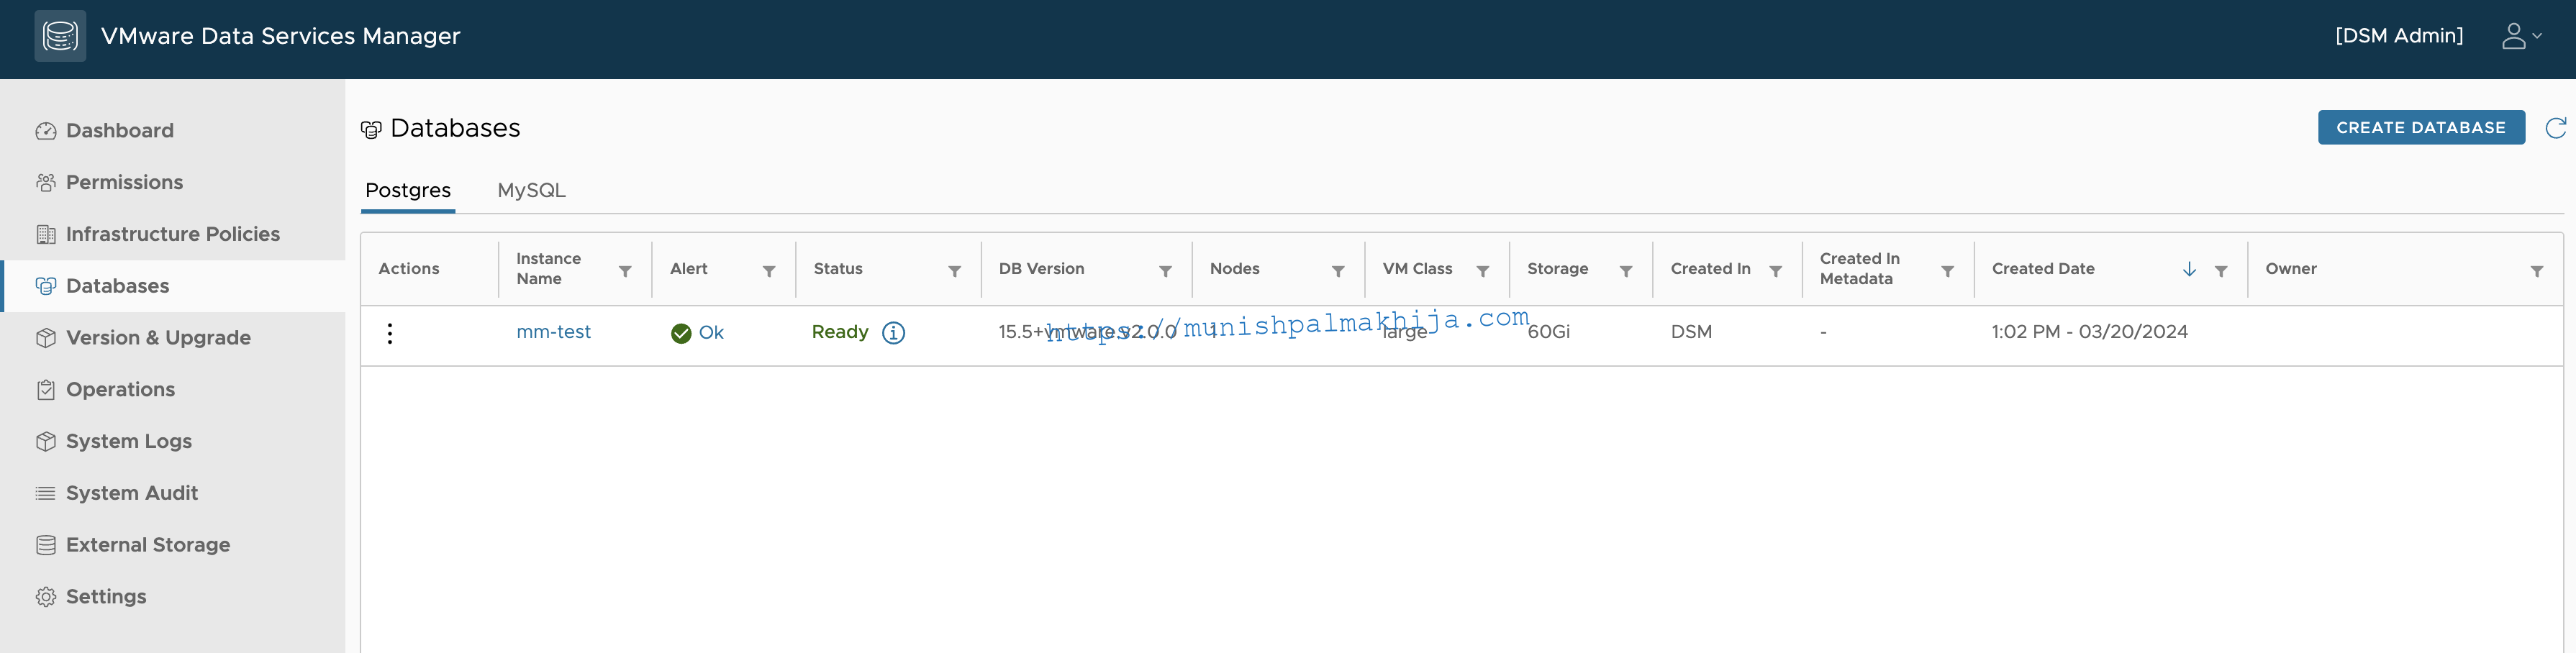Click the refresh icon next to Create Database
2576x653 pixels.
coord(2555,128)
